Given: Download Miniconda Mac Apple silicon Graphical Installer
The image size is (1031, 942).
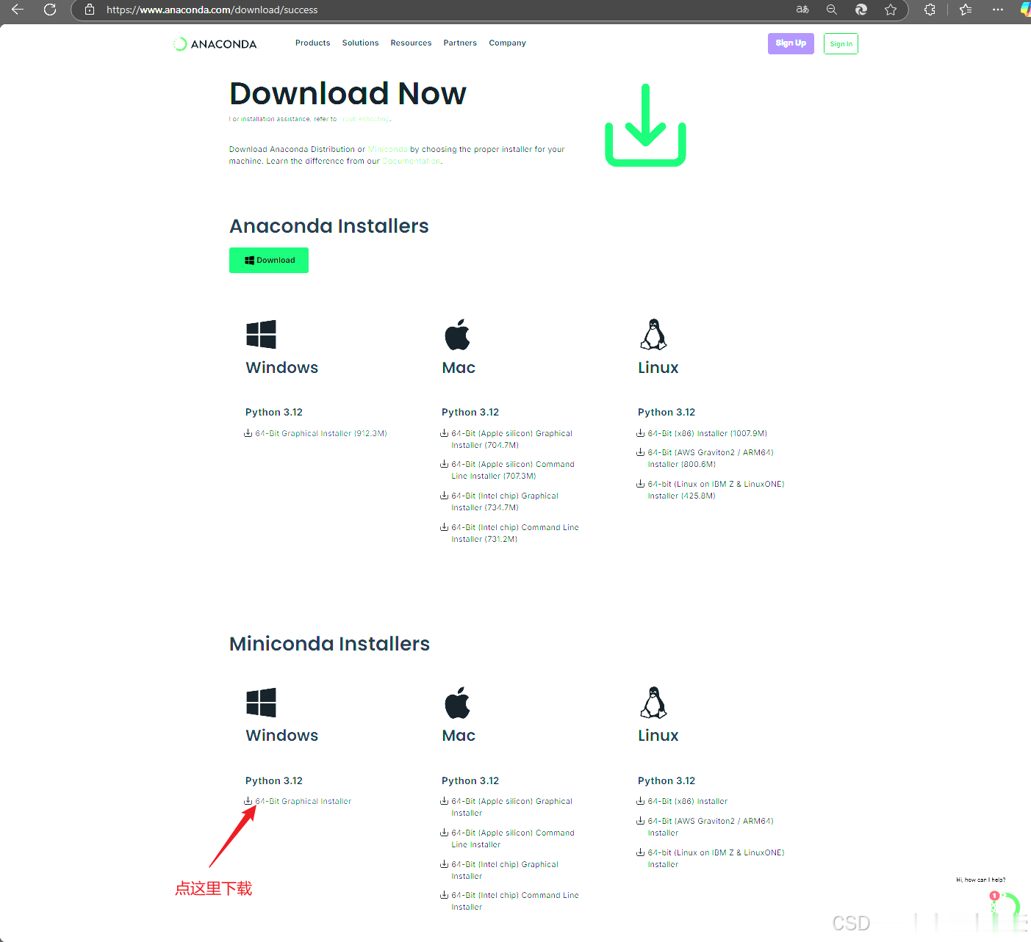Looking at the screenshot, I should [x=506, y=807].
